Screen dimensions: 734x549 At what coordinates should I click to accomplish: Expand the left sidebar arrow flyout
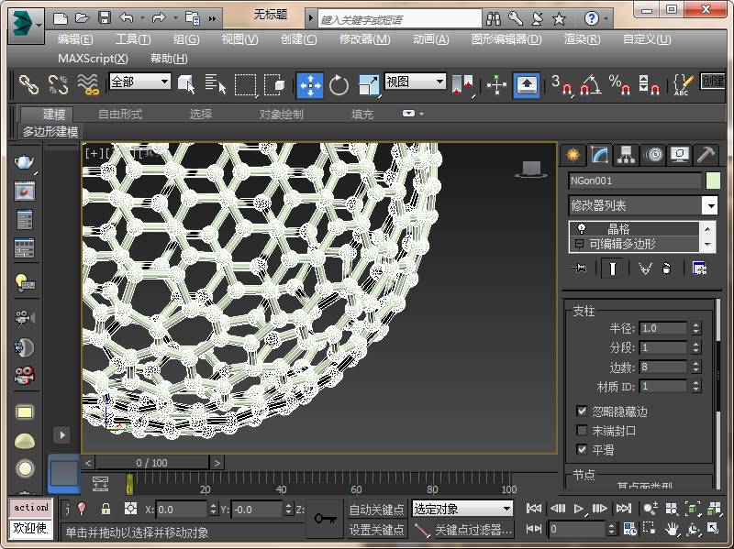[62, 435]
